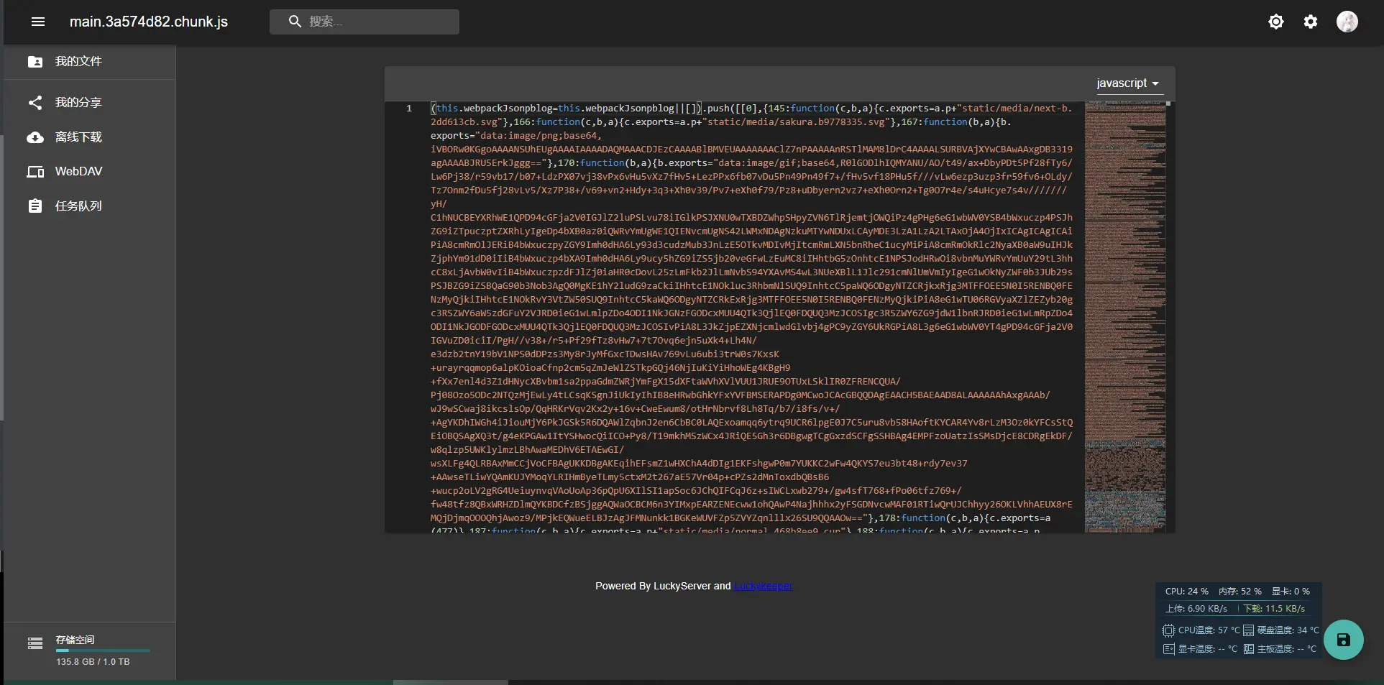Click the 上传: 6.90 KB/s value
The height and width of the screenshot is (685, 1384).
[x=1196, y=608]
